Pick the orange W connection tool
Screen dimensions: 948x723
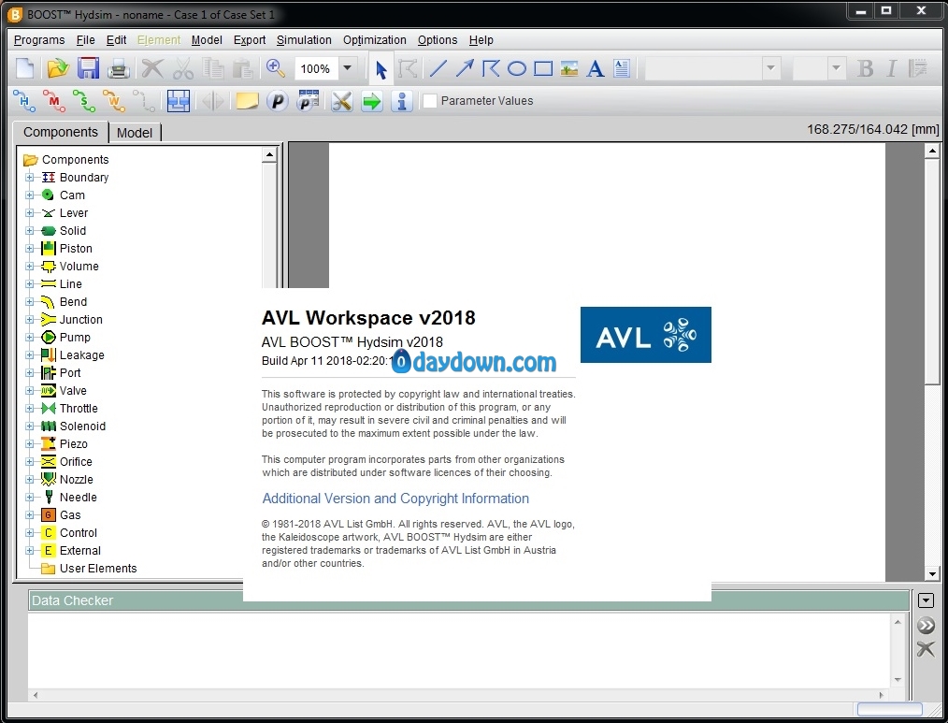pyautogui.click(x=114, y=101)
